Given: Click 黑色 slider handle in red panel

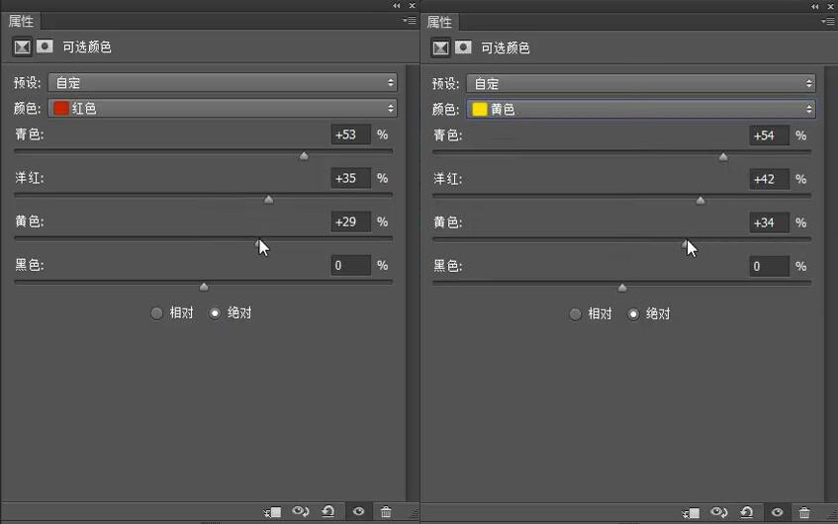Looking at the screenshot, I should [x=204, y=287].
